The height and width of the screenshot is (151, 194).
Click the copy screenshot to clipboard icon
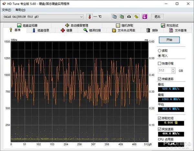click(x=122, y=17)
